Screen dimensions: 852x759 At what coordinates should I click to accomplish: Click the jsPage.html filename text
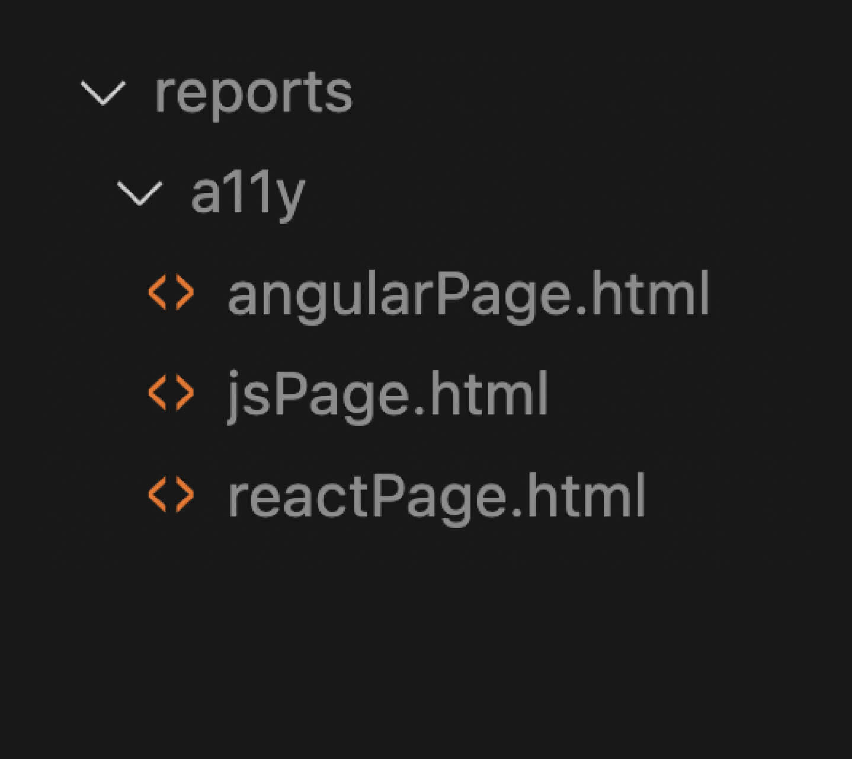click(387, 394)
